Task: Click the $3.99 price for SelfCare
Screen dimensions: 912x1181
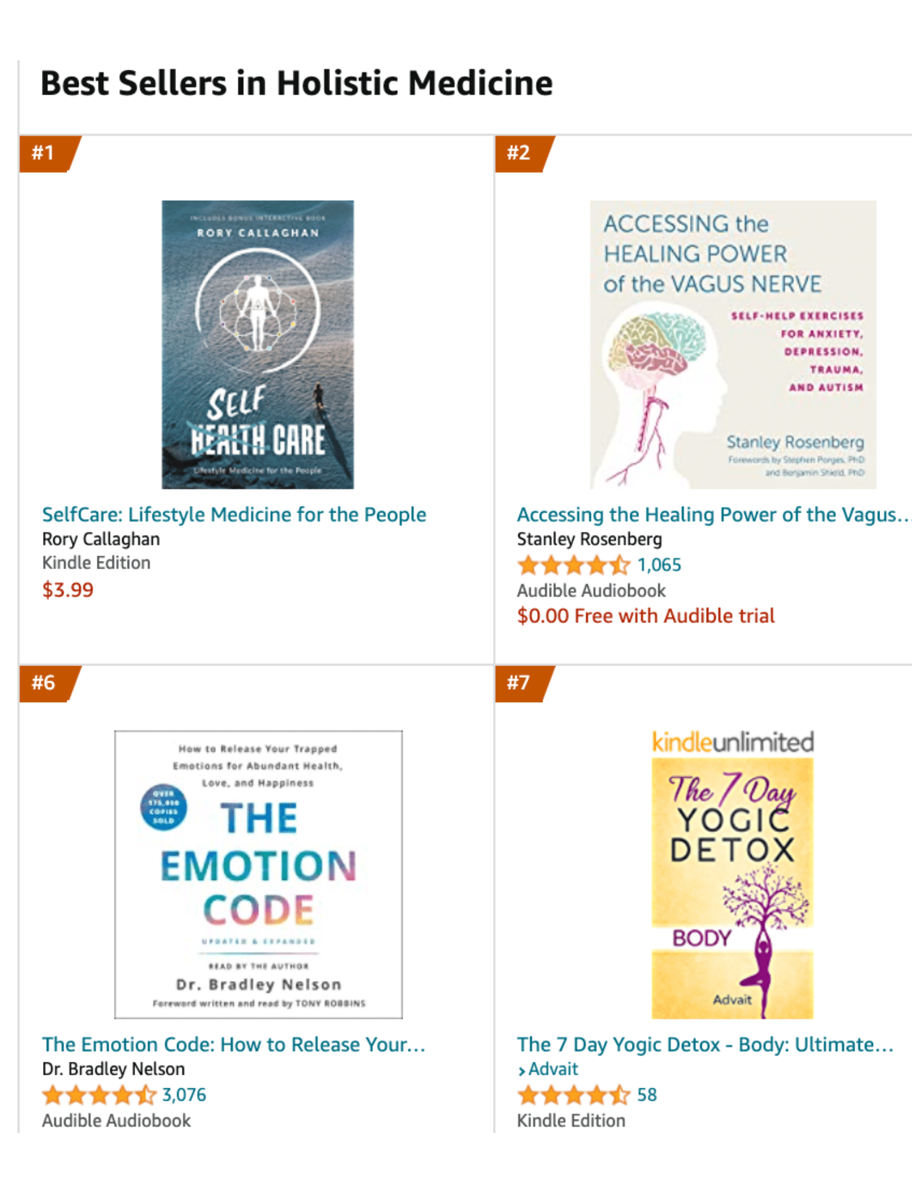Action: pyautogui.click(x=68, y=590)
